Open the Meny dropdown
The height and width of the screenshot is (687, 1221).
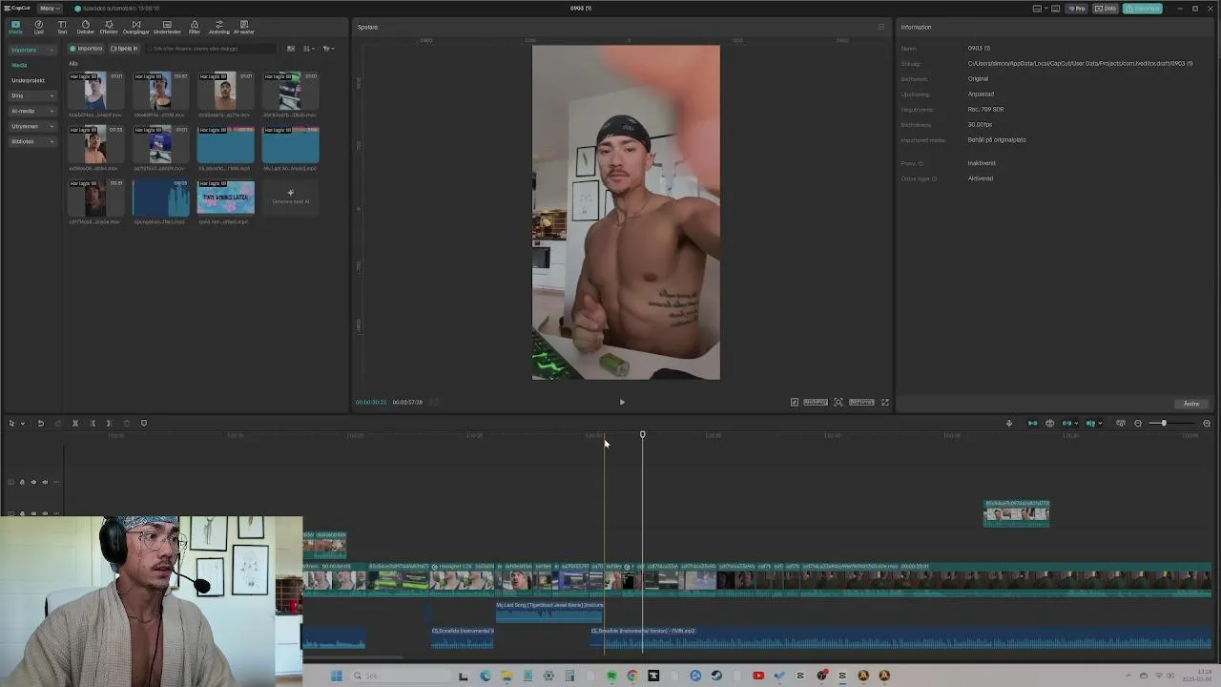point(50,9)
